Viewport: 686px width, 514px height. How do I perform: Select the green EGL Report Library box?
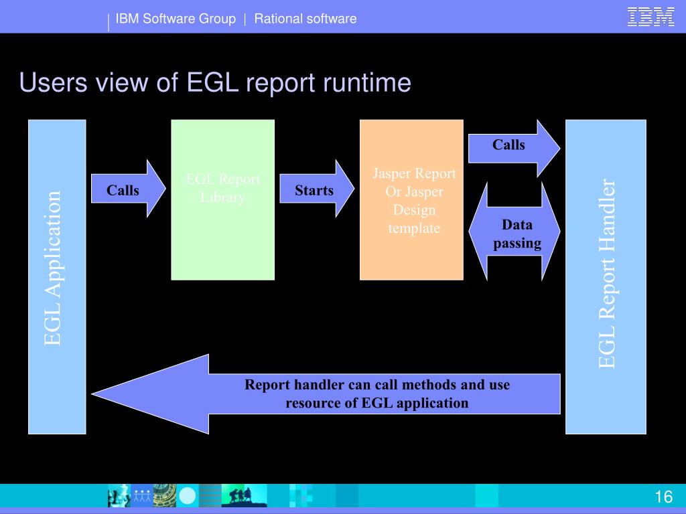point(222,199)
